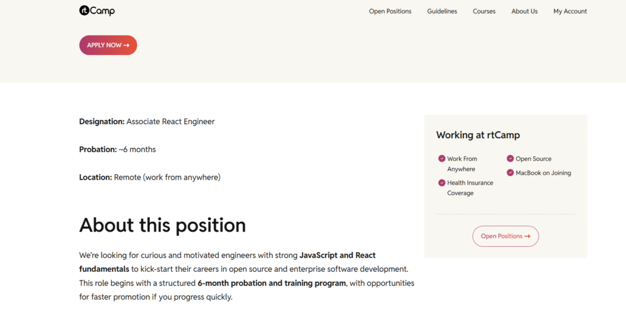Click the Probation ~6 months line
Screen dimensions: 626x319
[x=117, y=149]
